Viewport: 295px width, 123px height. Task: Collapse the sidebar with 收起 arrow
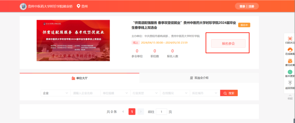(290, 97)
